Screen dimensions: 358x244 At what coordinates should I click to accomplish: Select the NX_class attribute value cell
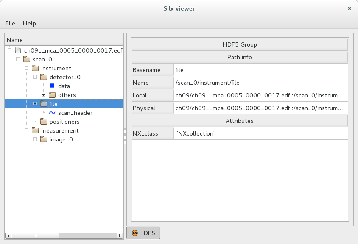pos(260,133)
